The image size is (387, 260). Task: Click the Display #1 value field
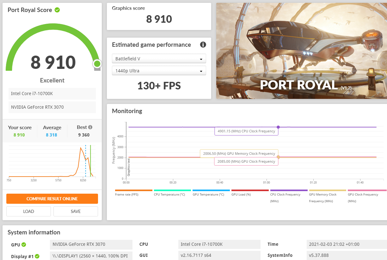click(91, 255)
